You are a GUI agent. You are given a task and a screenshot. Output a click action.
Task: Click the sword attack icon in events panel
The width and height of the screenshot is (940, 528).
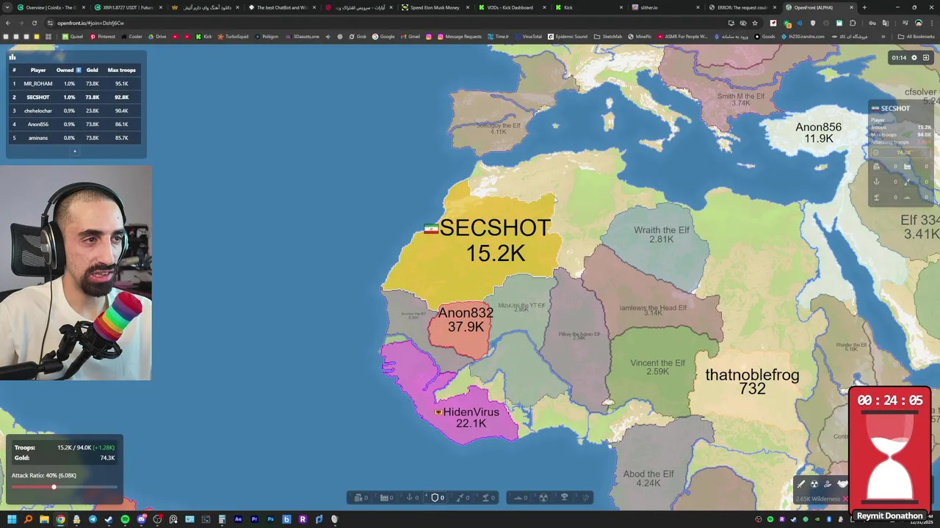[801, 484]
